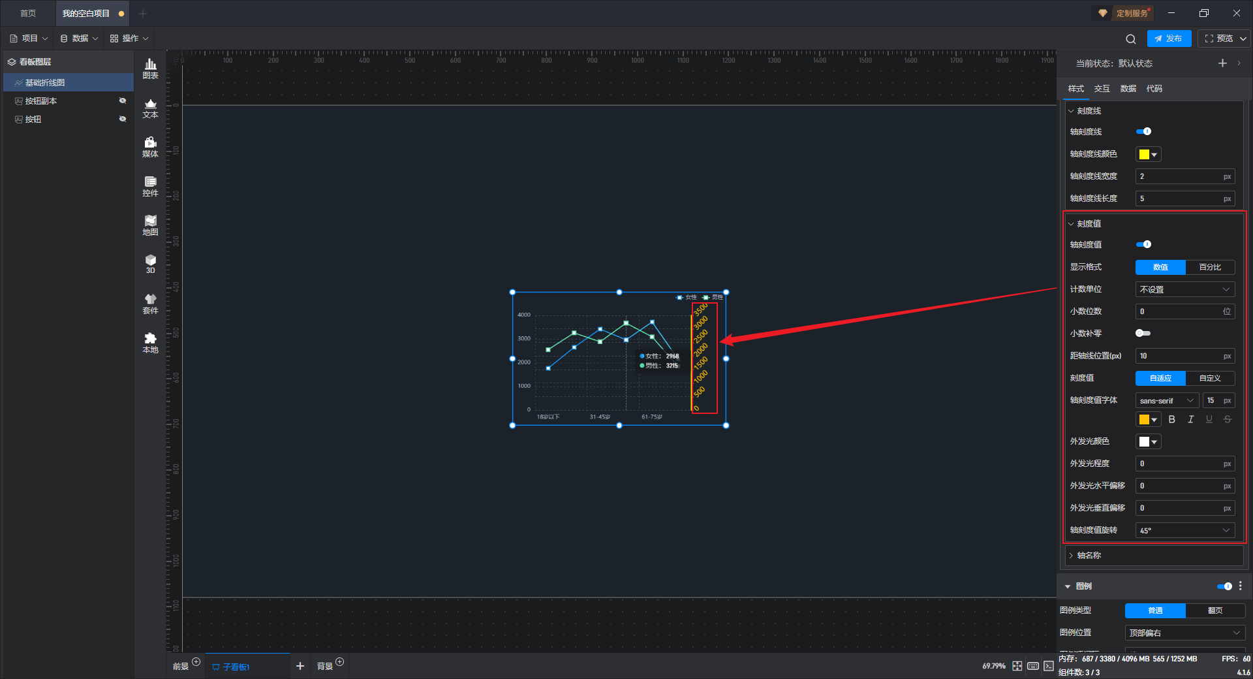Viewport: 1253px width, 679px height.
Task: Toggle the 轴刻度线 switch
Action: point(1143,132)
